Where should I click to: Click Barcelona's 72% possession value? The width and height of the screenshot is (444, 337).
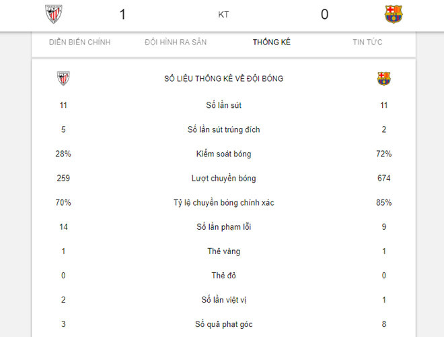(383, 154)
